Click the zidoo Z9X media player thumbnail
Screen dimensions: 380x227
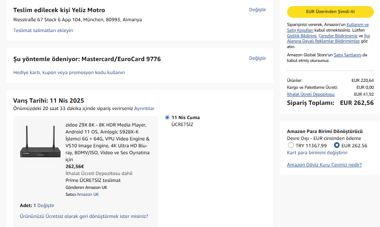(x=40, y=141)
